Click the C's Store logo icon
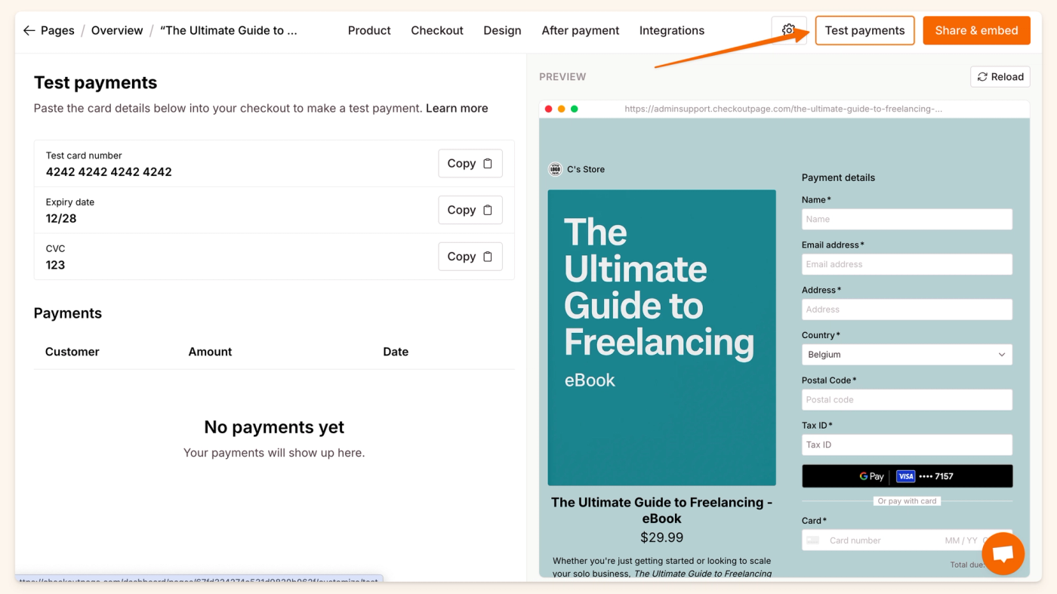The image size is (1057, 594). pos(555,169)
